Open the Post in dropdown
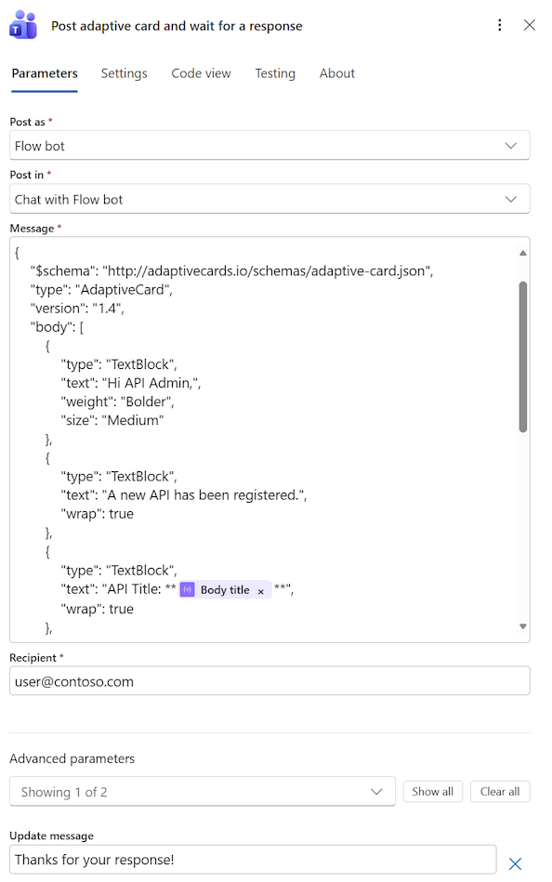 pyautogui.click(x=510, y=198)
